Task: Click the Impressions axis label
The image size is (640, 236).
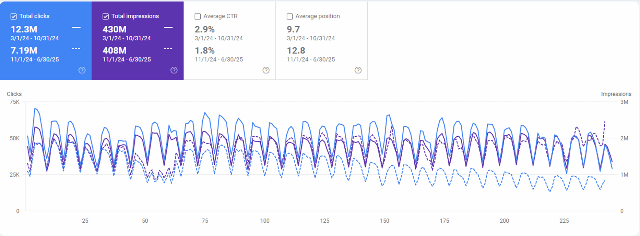Action: (x=616, y=94)
